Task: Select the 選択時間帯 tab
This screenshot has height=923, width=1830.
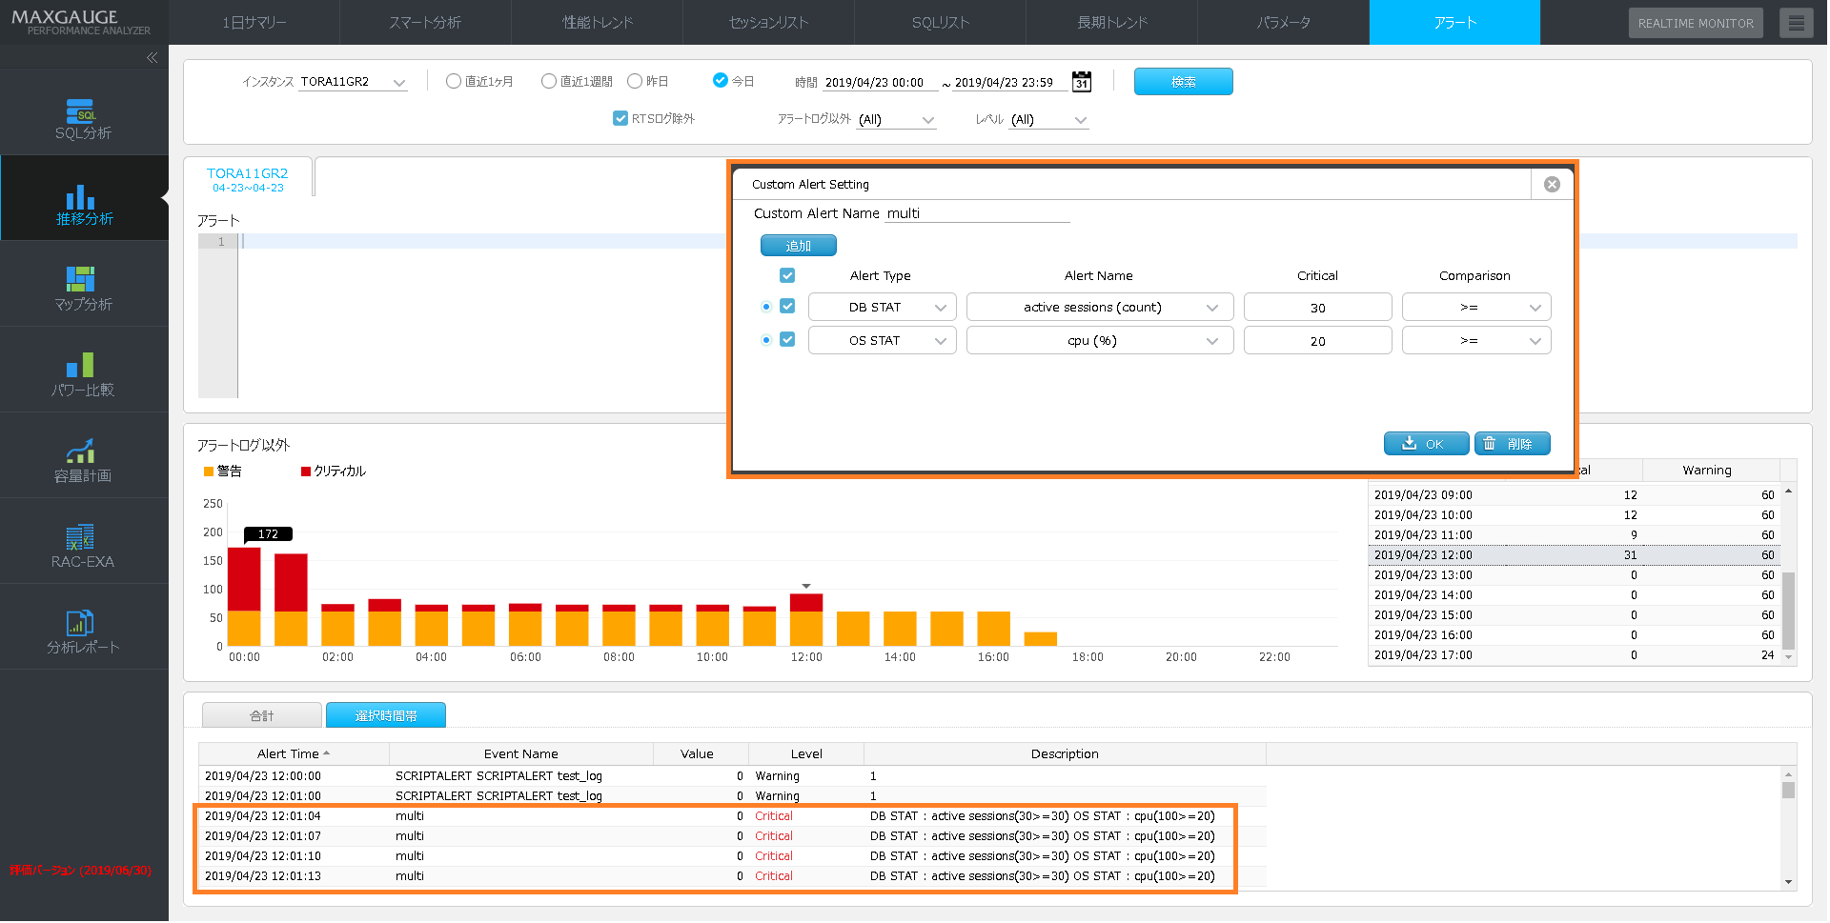Action: tap(386, 715)
